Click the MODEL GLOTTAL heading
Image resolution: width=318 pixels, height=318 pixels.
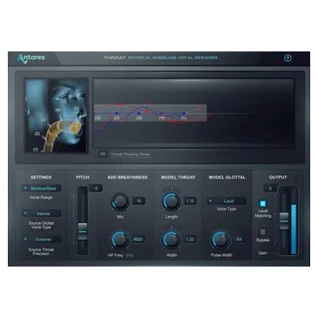click(227, 177)
